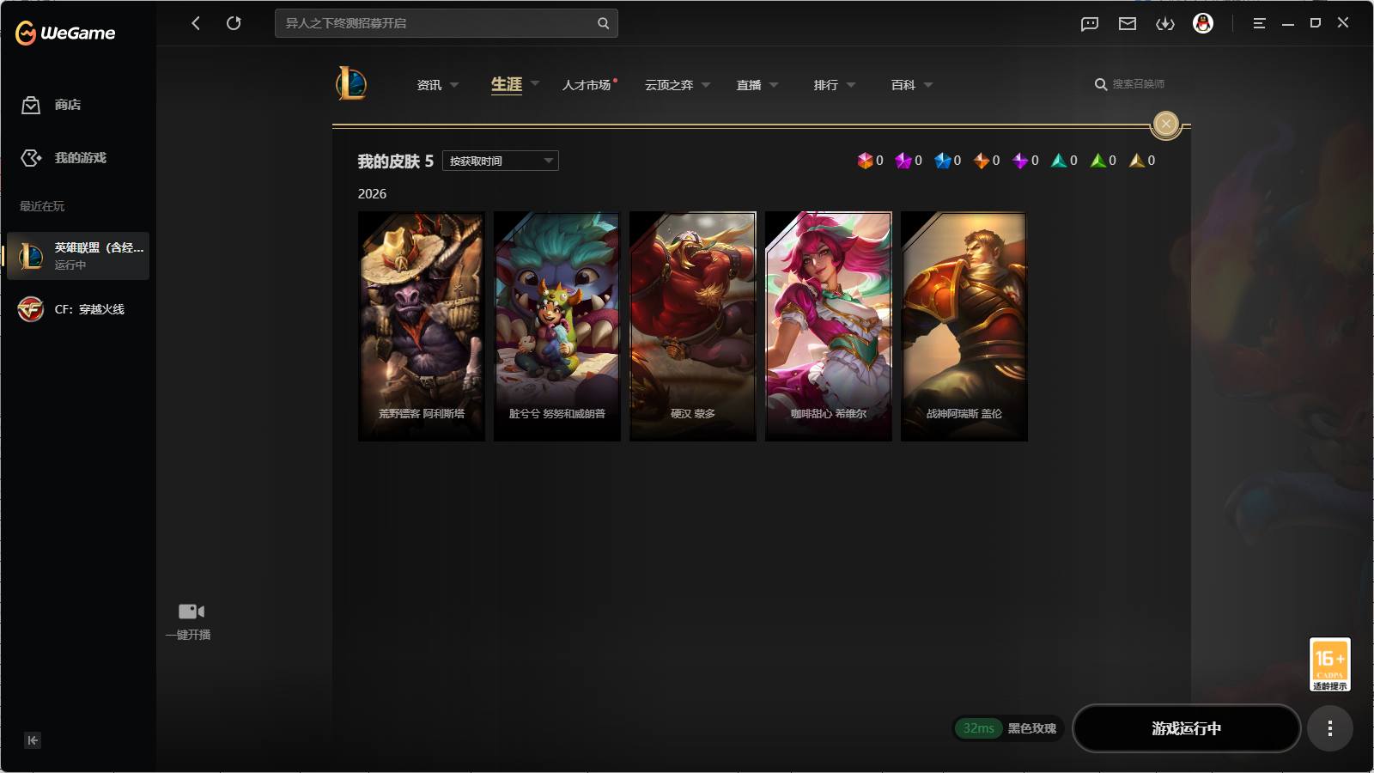The image size is (1374, 773).
Task: Open the 荒野镖客 阿利斯塔 skin card
Action: point(422,326)
